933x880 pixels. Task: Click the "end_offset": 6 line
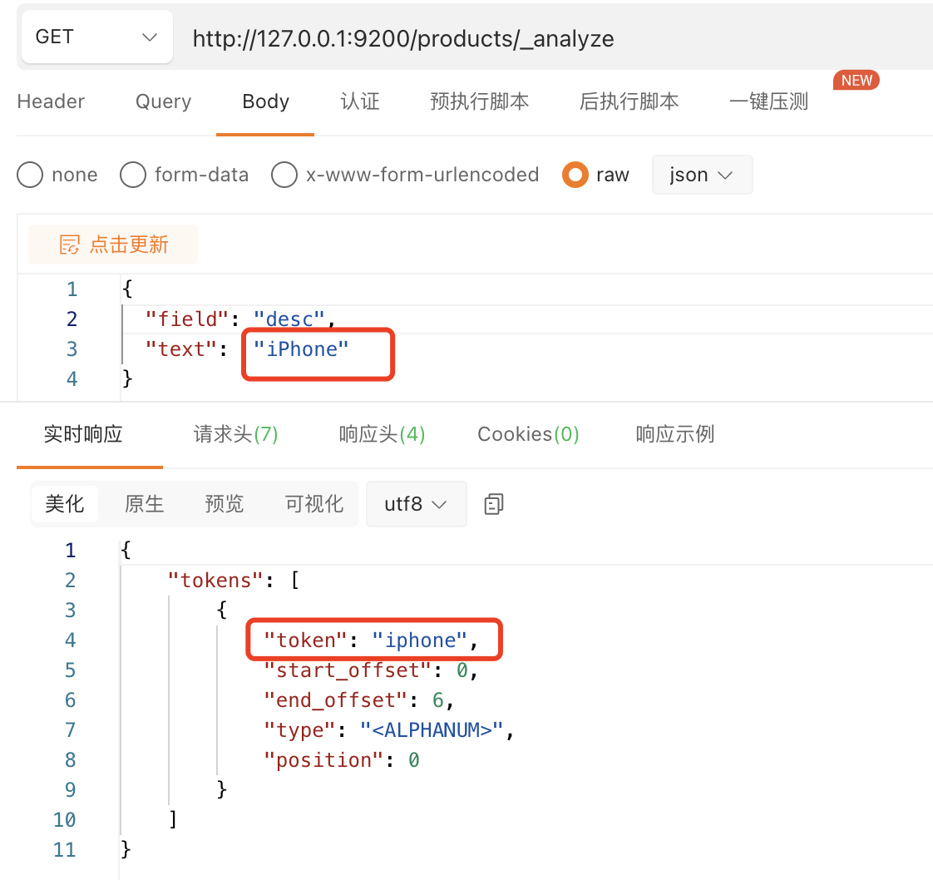click(358, 700)
